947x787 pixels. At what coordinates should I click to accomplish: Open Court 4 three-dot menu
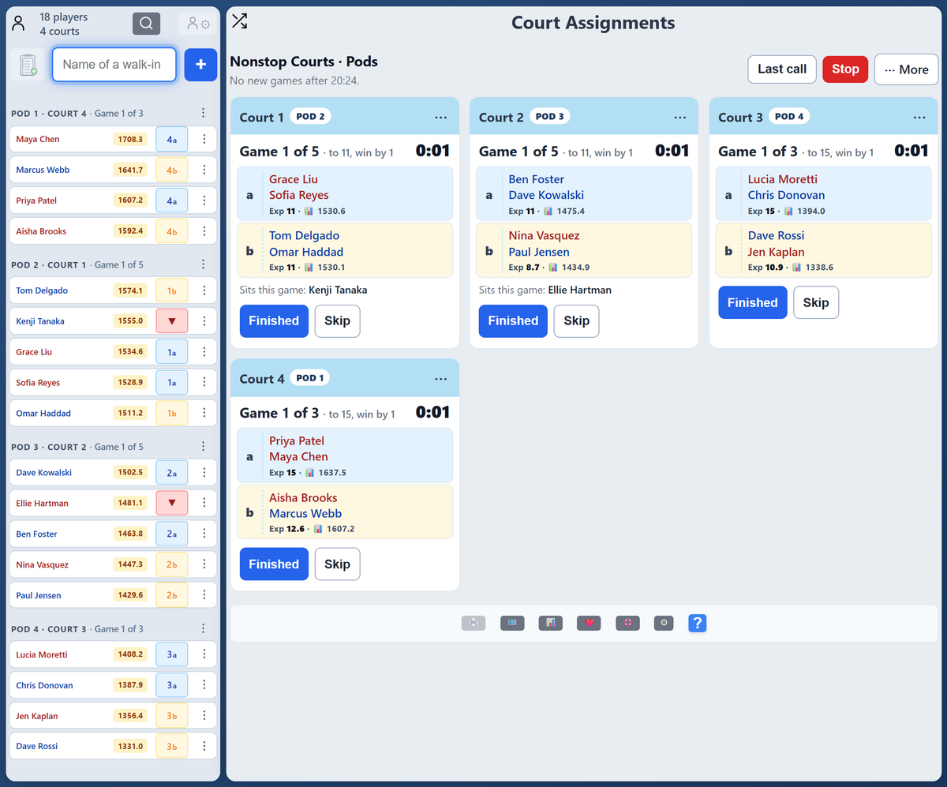click(x=440, y=379)
